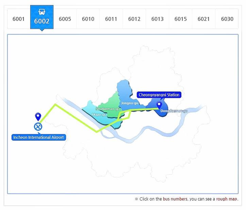Select the 6005 bus tab

click(x=65, y=19)
